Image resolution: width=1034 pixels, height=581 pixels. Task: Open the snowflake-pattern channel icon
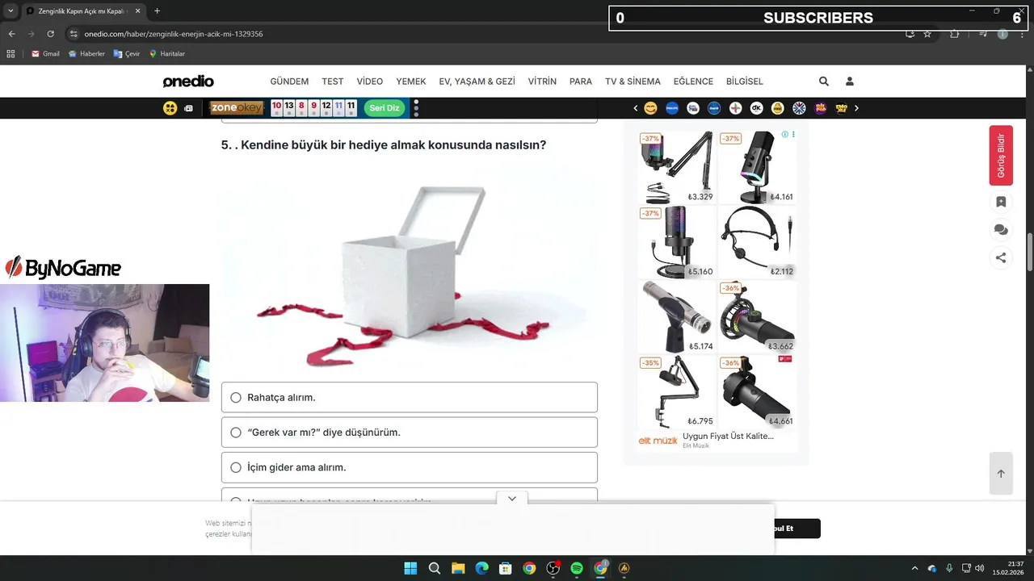(799, 108)
